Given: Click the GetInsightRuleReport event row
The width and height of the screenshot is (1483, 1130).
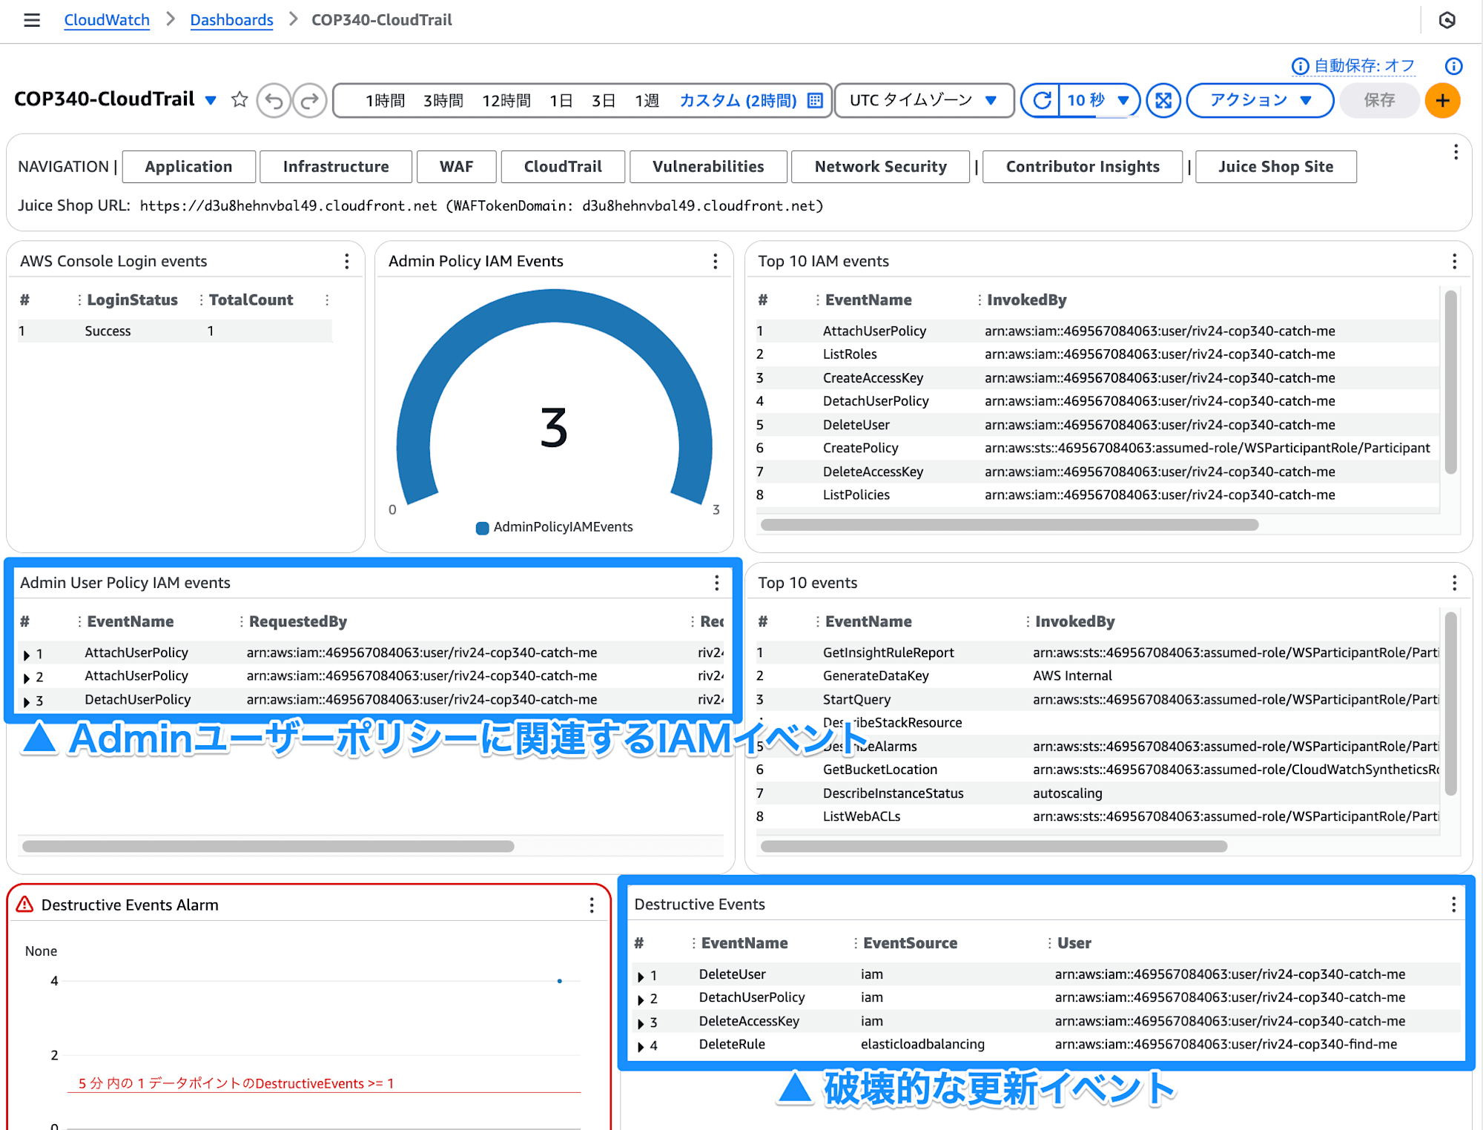Looking at the screenshot, I should click(1097, 652).
